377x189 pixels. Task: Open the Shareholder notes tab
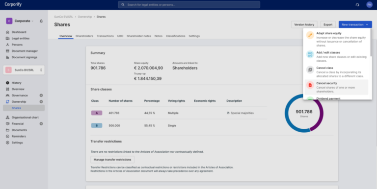click(x=139, y=36)
